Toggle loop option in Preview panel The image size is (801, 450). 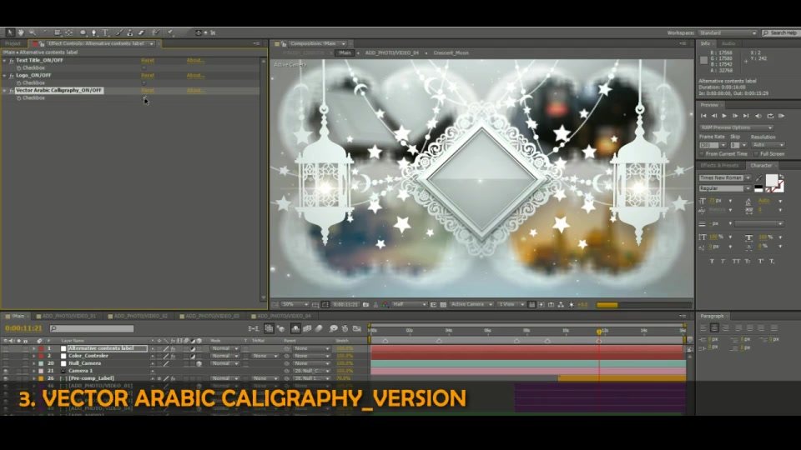click(770, 117)
